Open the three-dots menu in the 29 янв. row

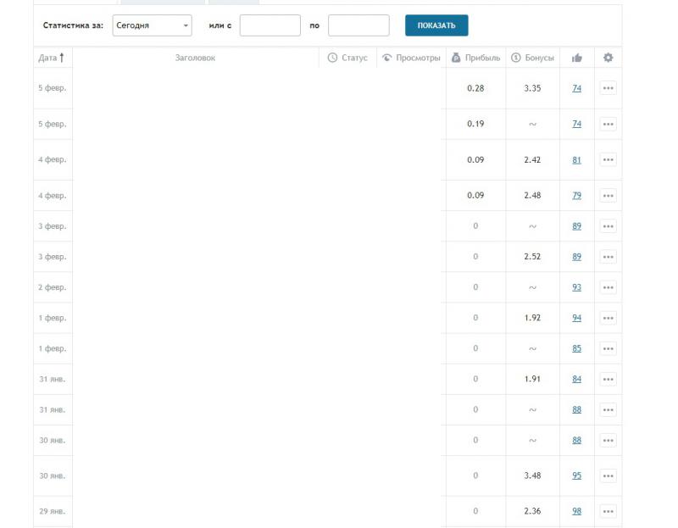[608, 511]
